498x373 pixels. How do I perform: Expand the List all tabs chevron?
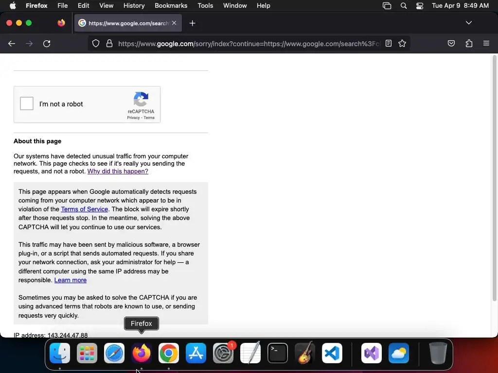click(x=469, y=23)
